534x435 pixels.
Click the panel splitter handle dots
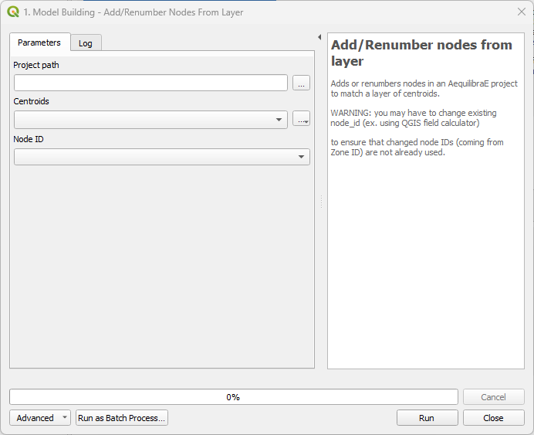point(321,202)
